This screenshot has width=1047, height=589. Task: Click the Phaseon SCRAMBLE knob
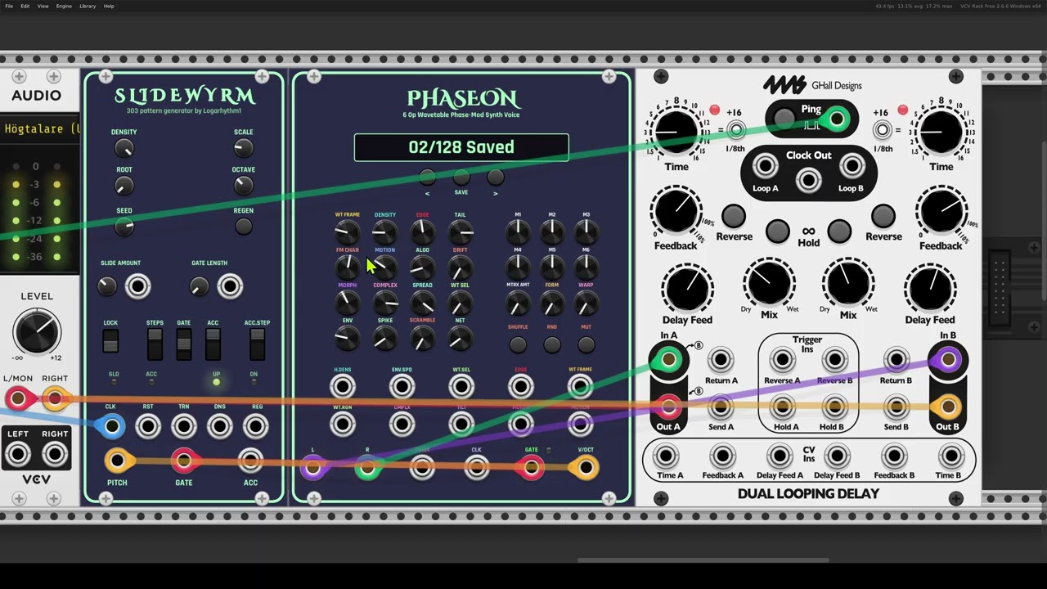coord(422,339)
